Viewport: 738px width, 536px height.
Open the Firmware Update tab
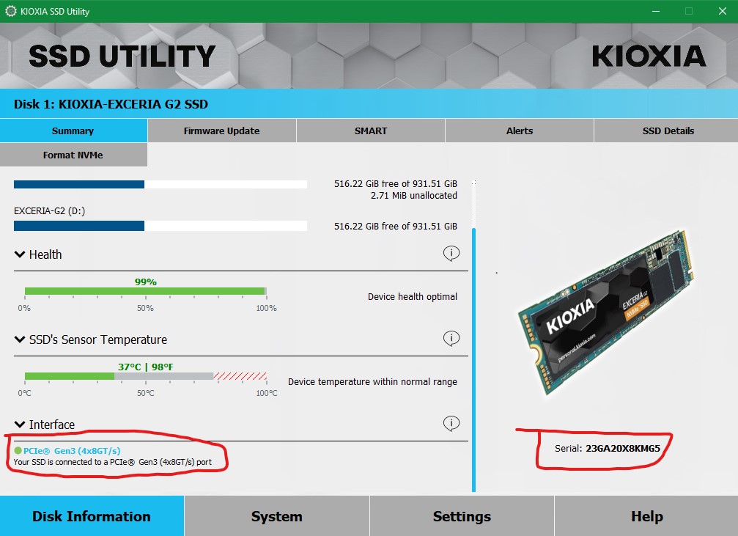[221, 131]
